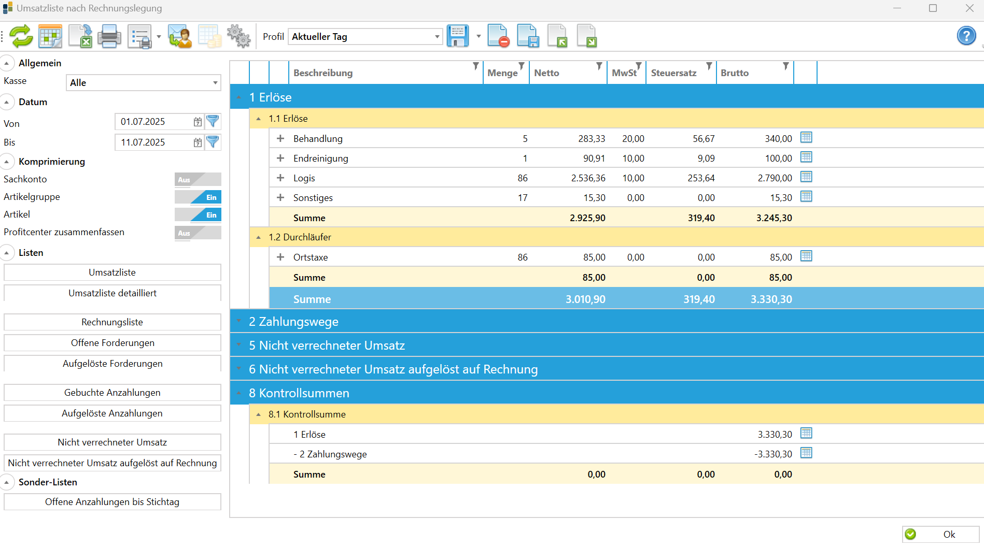The image size is (984, 547).
Task: Open the print list preview icon
Action: [139, 37]
